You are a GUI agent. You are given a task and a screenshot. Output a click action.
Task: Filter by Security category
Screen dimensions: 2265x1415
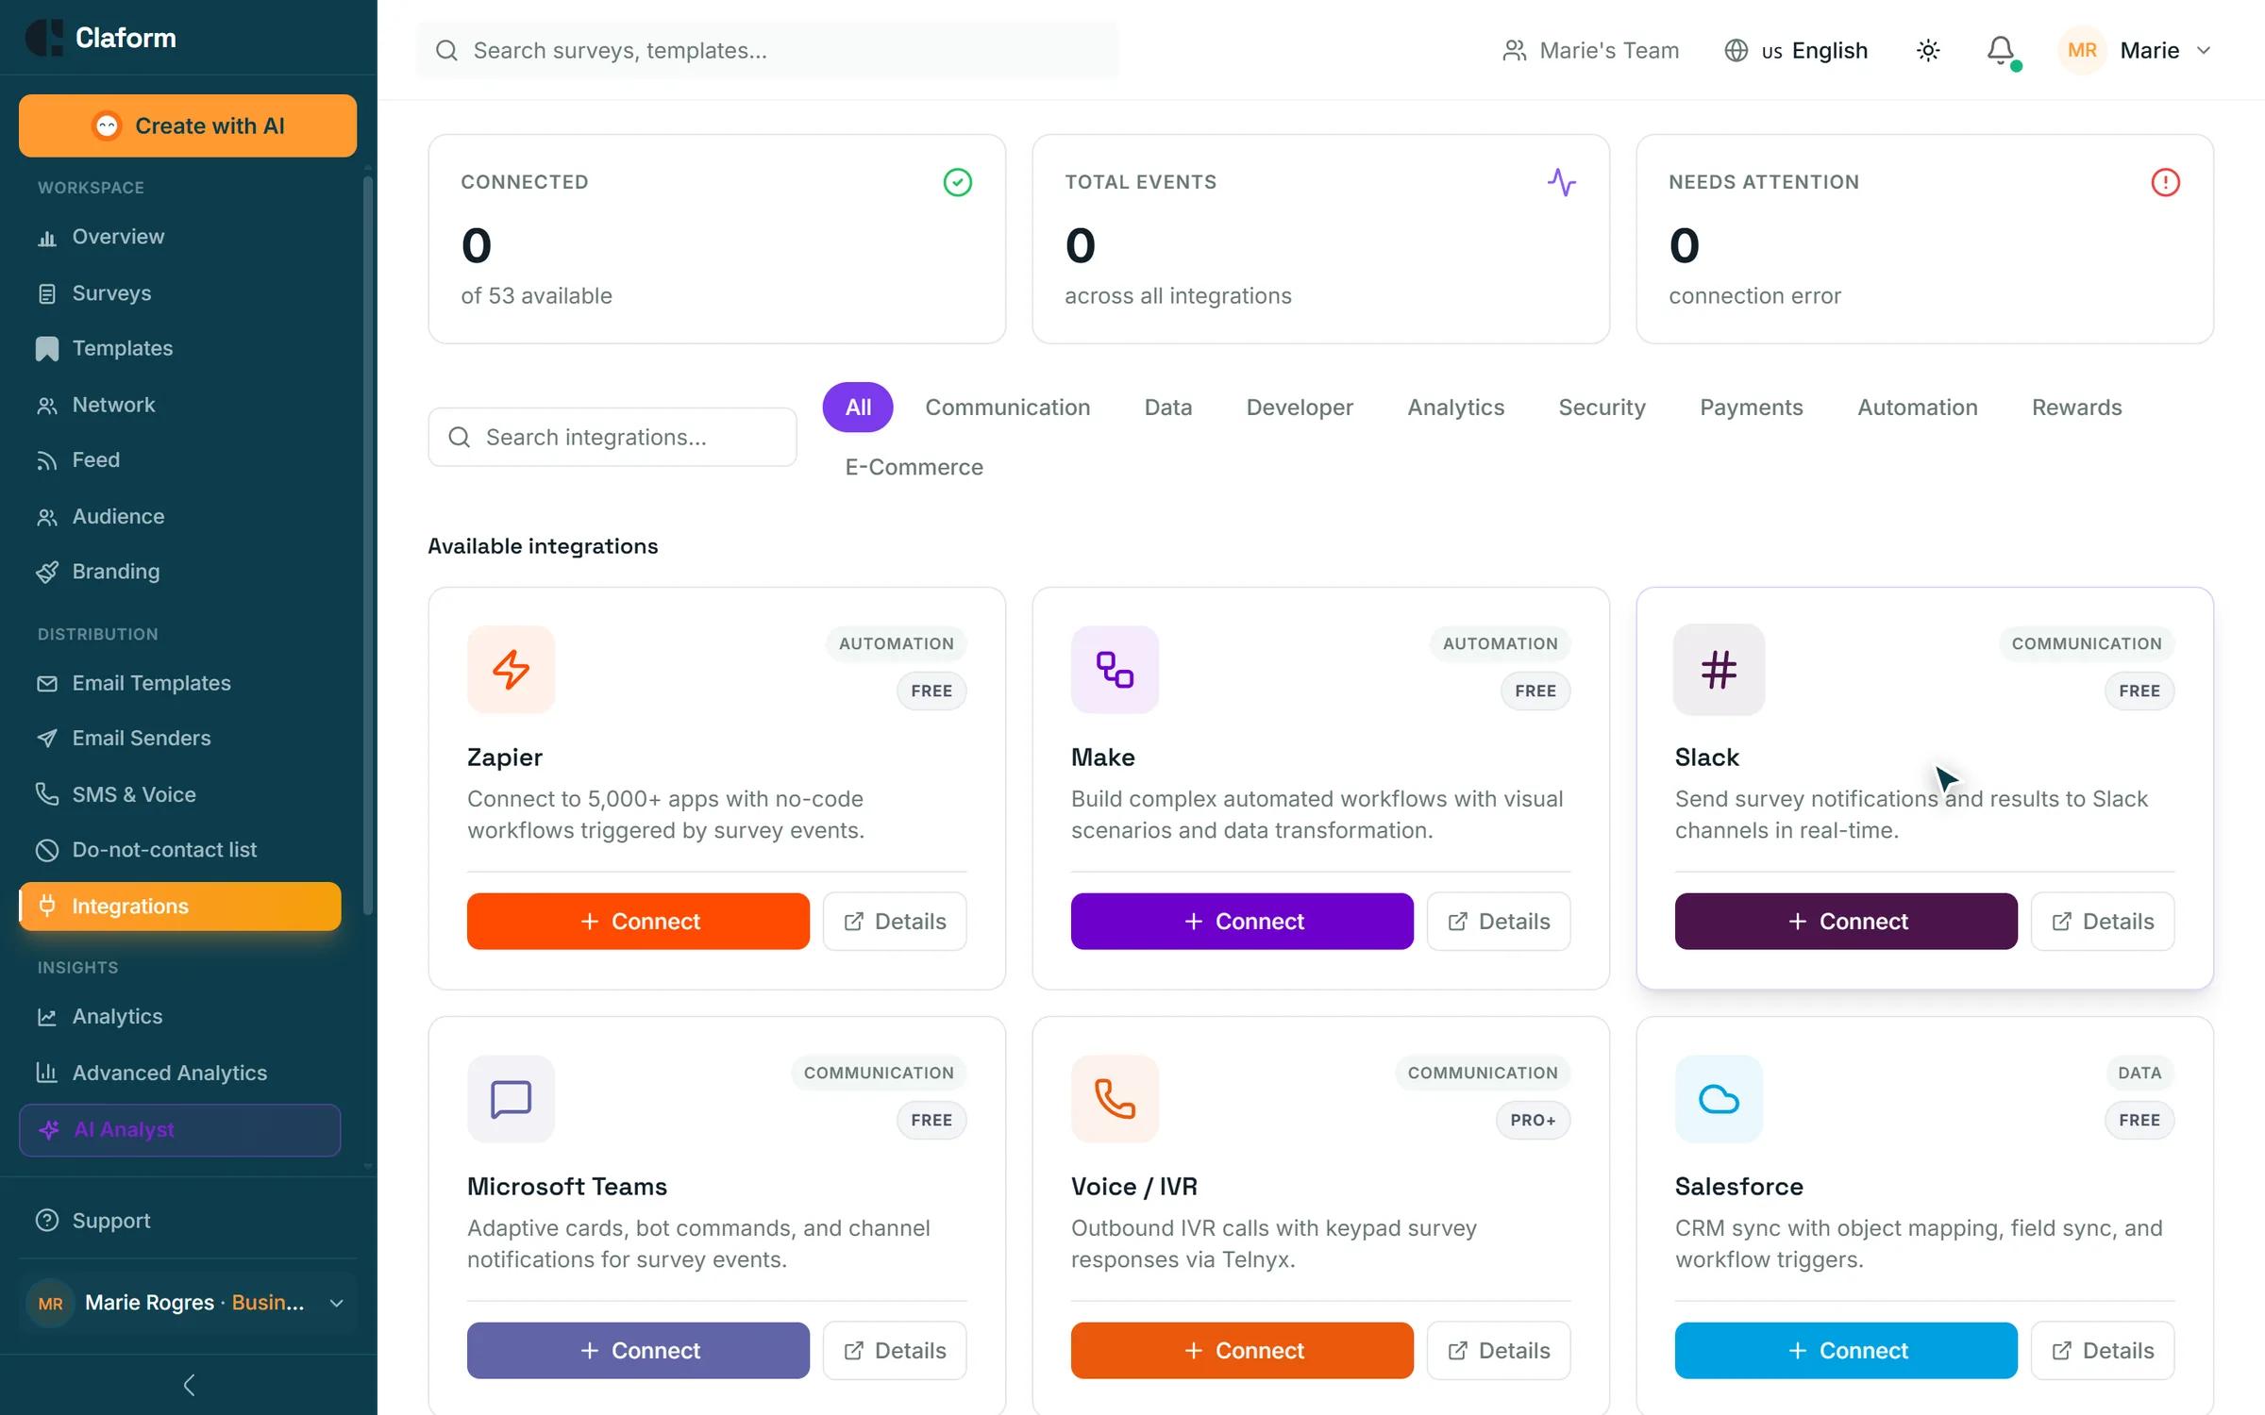pyautogui.click(x=1602, y=408)
